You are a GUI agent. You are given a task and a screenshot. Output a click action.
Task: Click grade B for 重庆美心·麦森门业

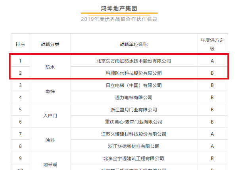pyautogui.click(x=212, y=122)
